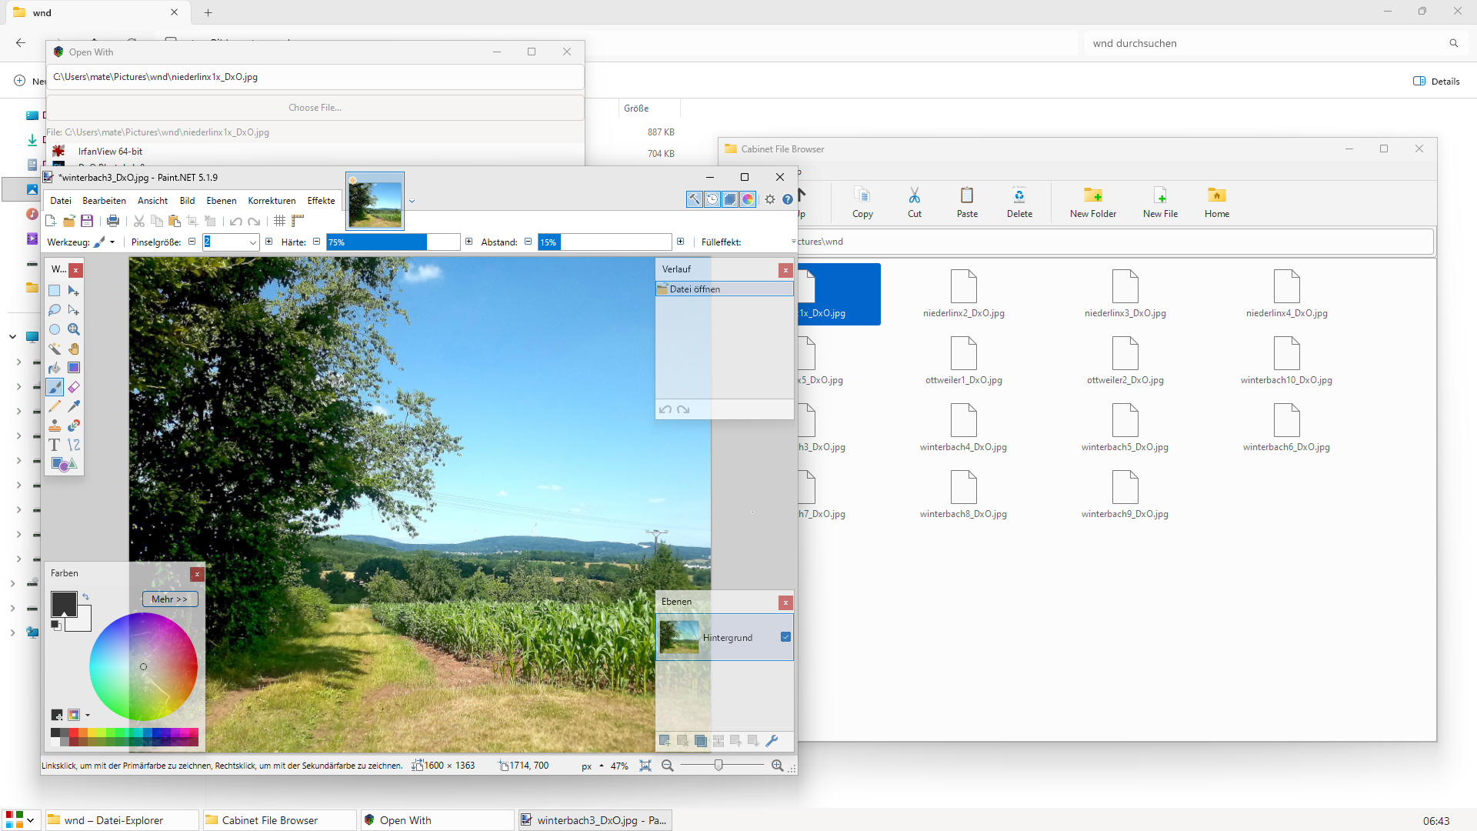Toggle Hintergrund layer visibility checkbox
1477x831 pixels.
click(785, 637)
